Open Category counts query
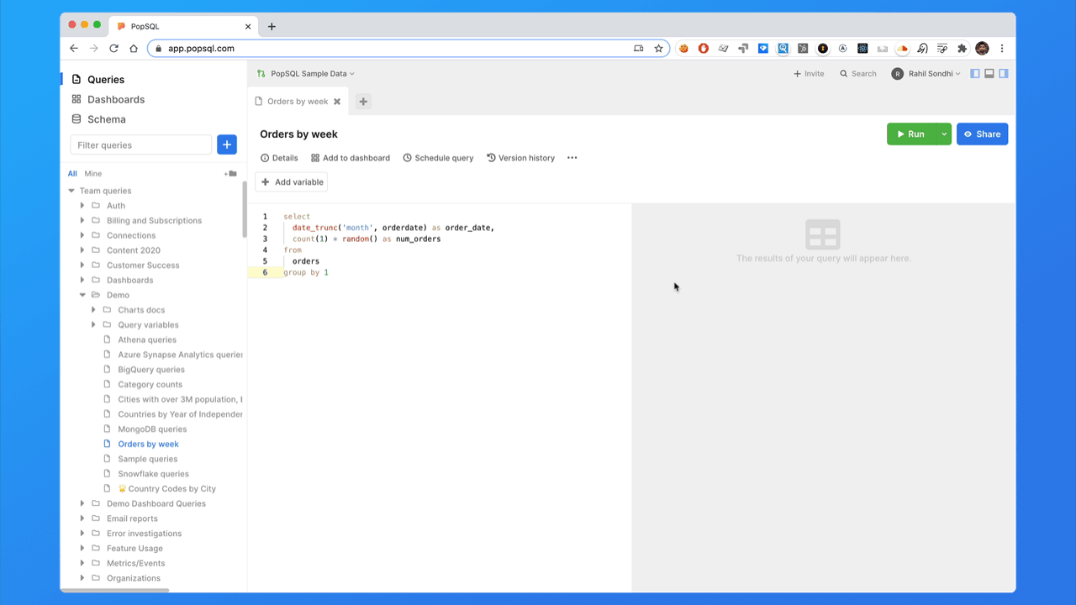 (x=150, y=385)
